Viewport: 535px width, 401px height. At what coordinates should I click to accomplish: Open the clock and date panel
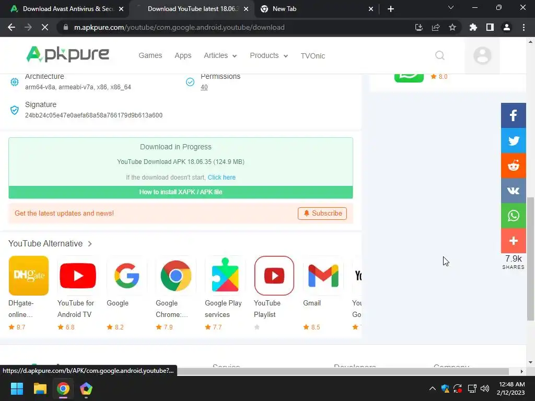pos(511,388)
